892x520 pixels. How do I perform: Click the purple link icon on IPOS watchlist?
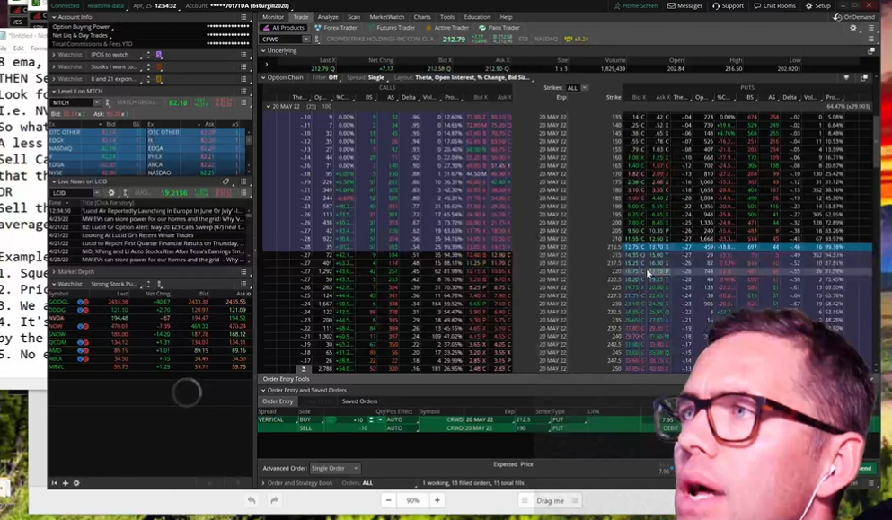pos(159,55)
